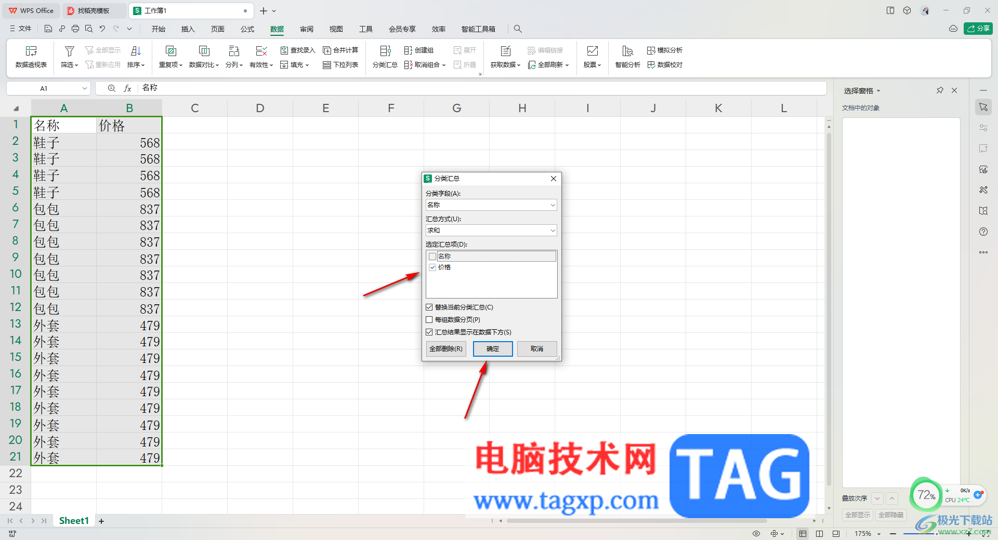Click the insert function fx icon
998x540 pixels.
coord(127,88)
